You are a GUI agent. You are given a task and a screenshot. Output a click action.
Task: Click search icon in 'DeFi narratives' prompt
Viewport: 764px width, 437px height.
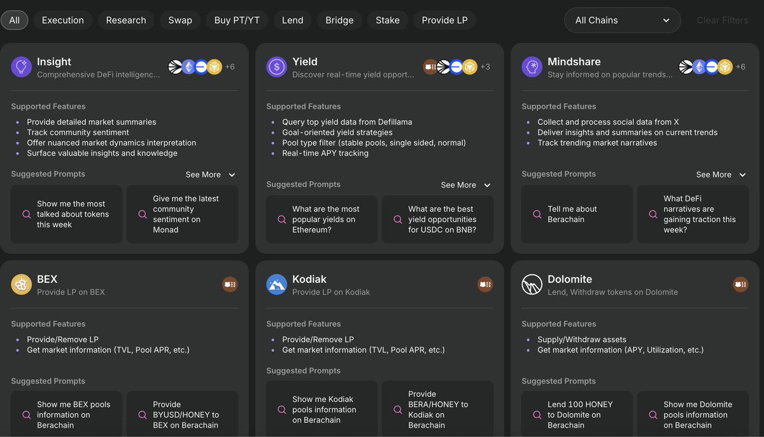pyautogui.click(x=653, y=214)
